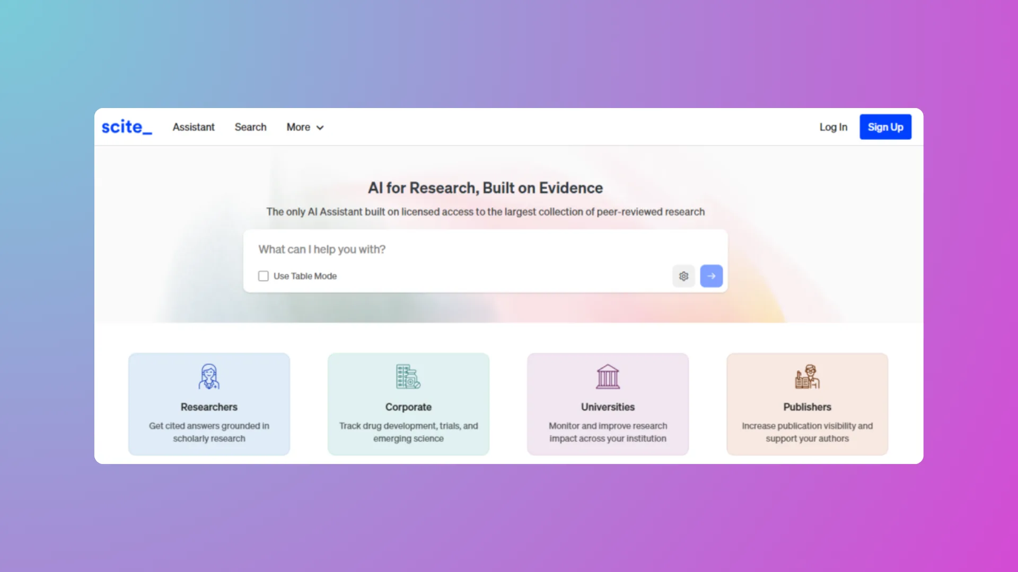Click the Universities building icon
The width and height of the screenshot is (1018, 572).
pyautogui.click(x=608, y=377)
